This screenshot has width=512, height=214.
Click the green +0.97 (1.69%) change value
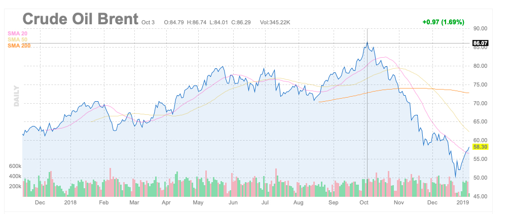point(443,22)
